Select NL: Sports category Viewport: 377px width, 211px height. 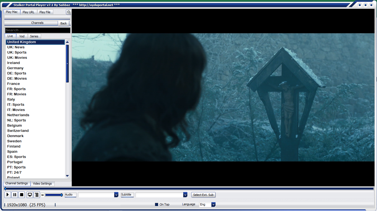pos(35,120)
